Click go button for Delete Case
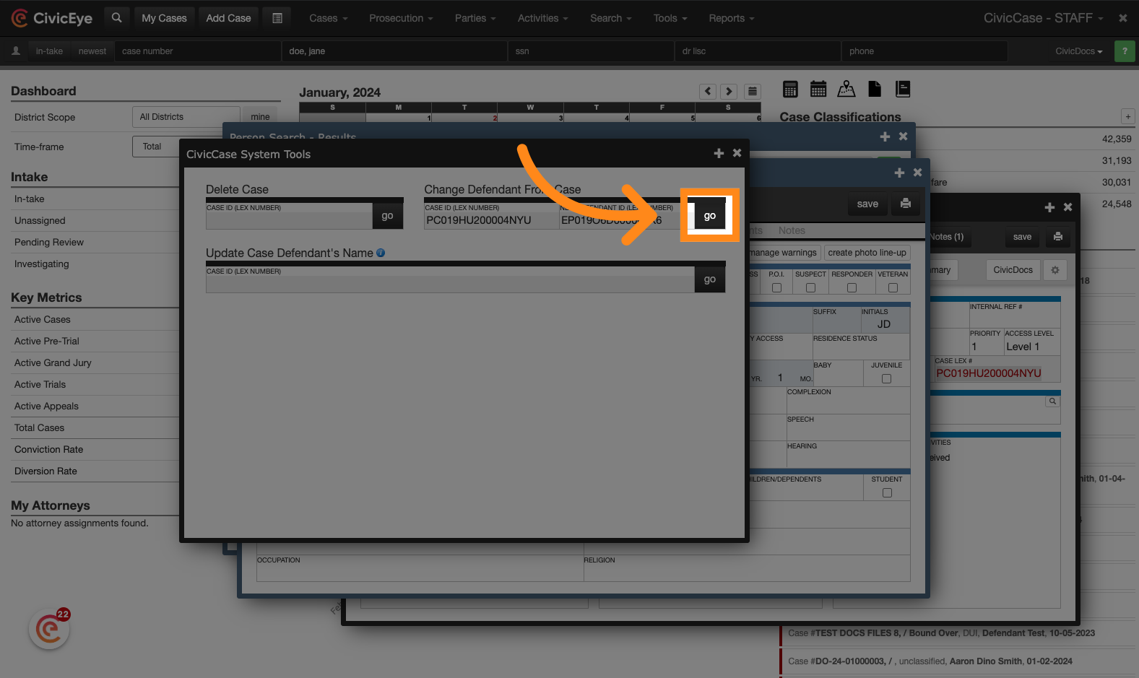The width and height of the screenshot is (1139, 678). point(387,216)
